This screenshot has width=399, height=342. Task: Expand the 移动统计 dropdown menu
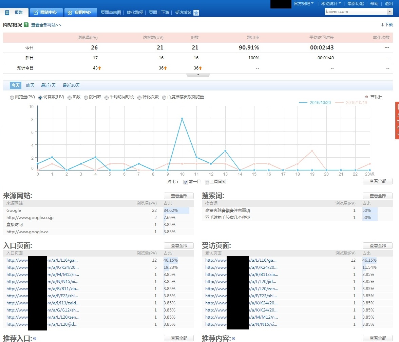coord(331,4)
